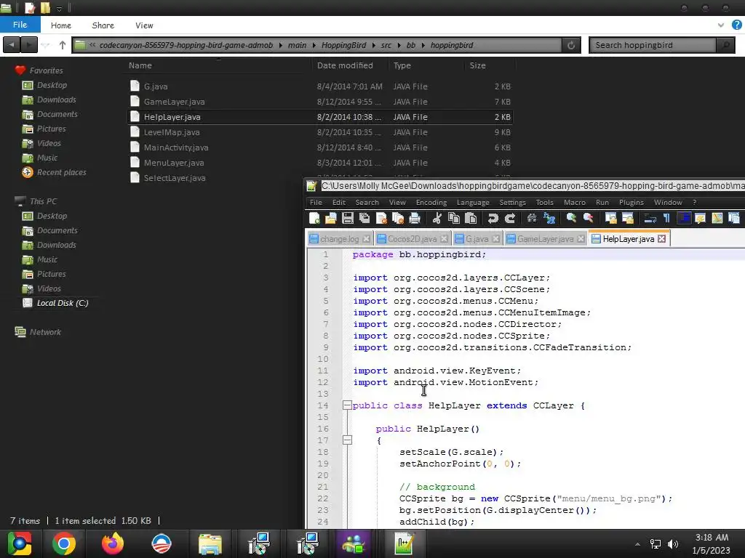The width and height of the screenshot is (745, 558).
Task: Open the View ribbon tab in Explorer
Action: point(144,25)
